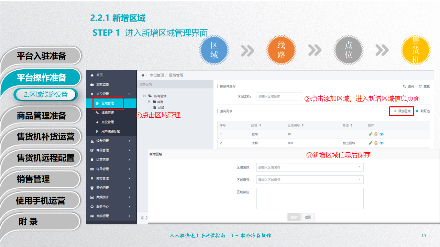Open the 平台操作准备 slide tab
This screenshot has height=247, width=440.
pyautogui.click(x=41, y=77)
